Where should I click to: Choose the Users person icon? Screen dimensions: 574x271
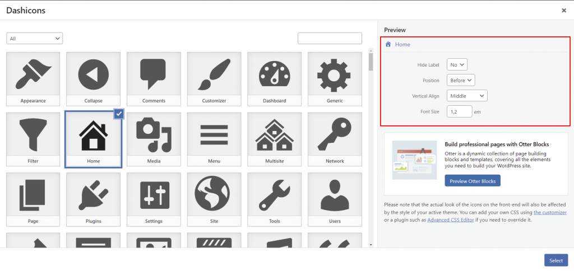pos(335,199)
